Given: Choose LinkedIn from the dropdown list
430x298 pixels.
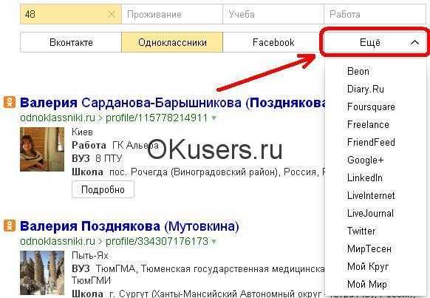Looking at the screenshot, I should point(364,177).
